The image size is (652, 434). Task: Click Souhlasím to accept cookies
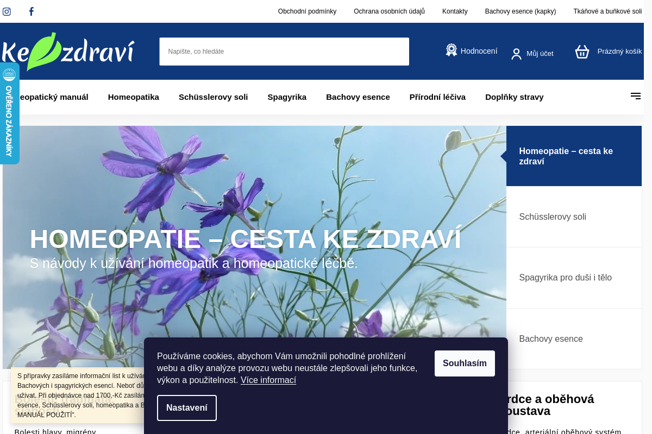(x=465, y=363)
